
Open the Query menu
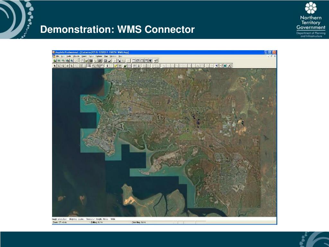point(84,56)
